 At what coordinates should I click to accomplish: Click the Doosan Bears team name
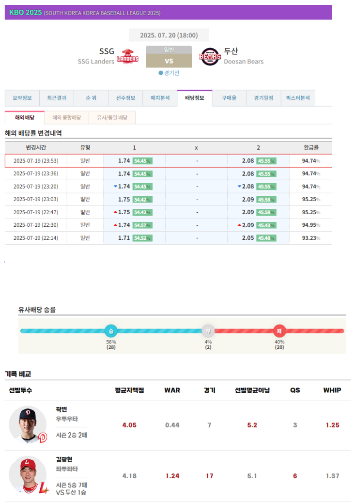tap(244, 62)
